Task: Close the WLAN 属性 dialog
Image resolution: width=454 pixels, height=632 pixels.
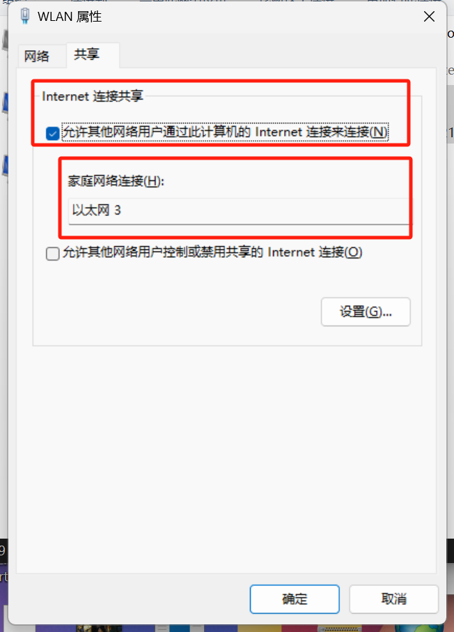Action: (x=429, y=17)
